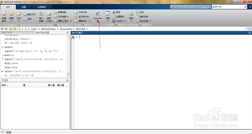Click search magnifier in the address bar
This screenshot has width=252, height=134.
(x=249, y=29)
